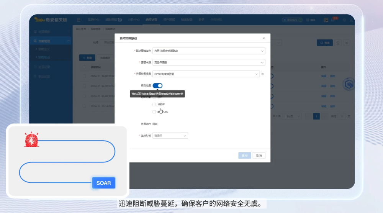Open the 资产感知 top menu
Screen dimensions: 383x213
(169, 20)
